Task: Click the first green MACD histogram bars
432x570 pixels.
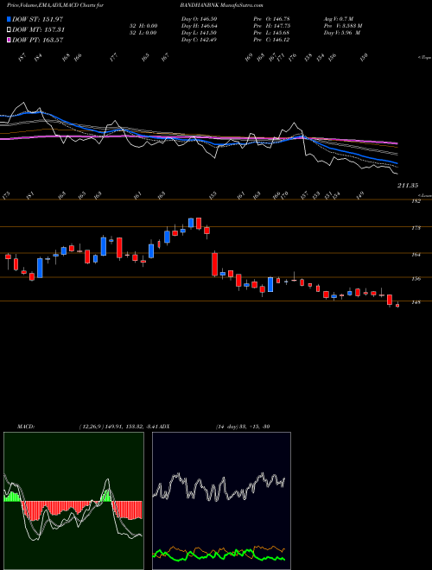Action: (x=13, y=497)
